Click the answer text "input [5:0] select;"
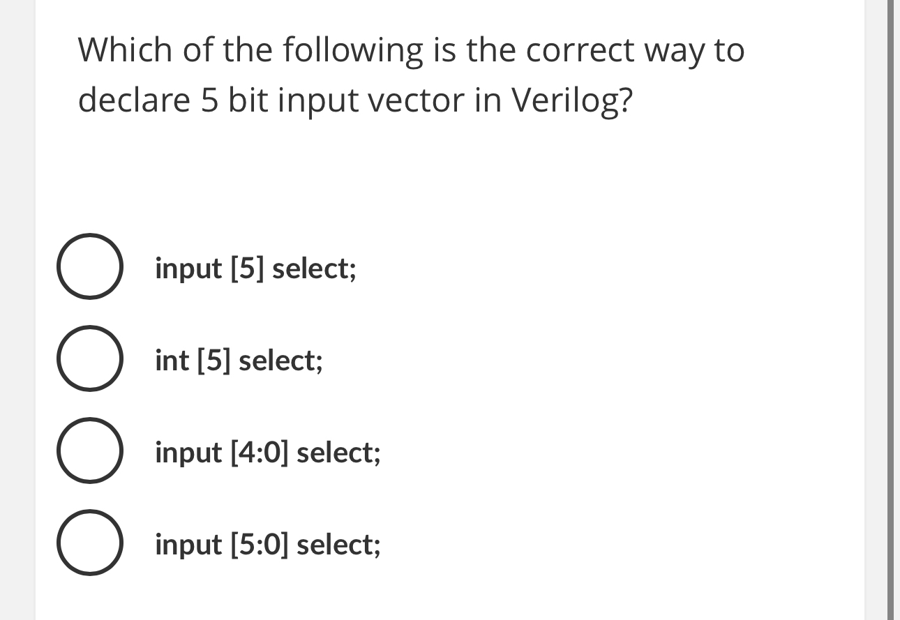The height and width of the screenshot is (620, 900). click(x=267, y=545)
